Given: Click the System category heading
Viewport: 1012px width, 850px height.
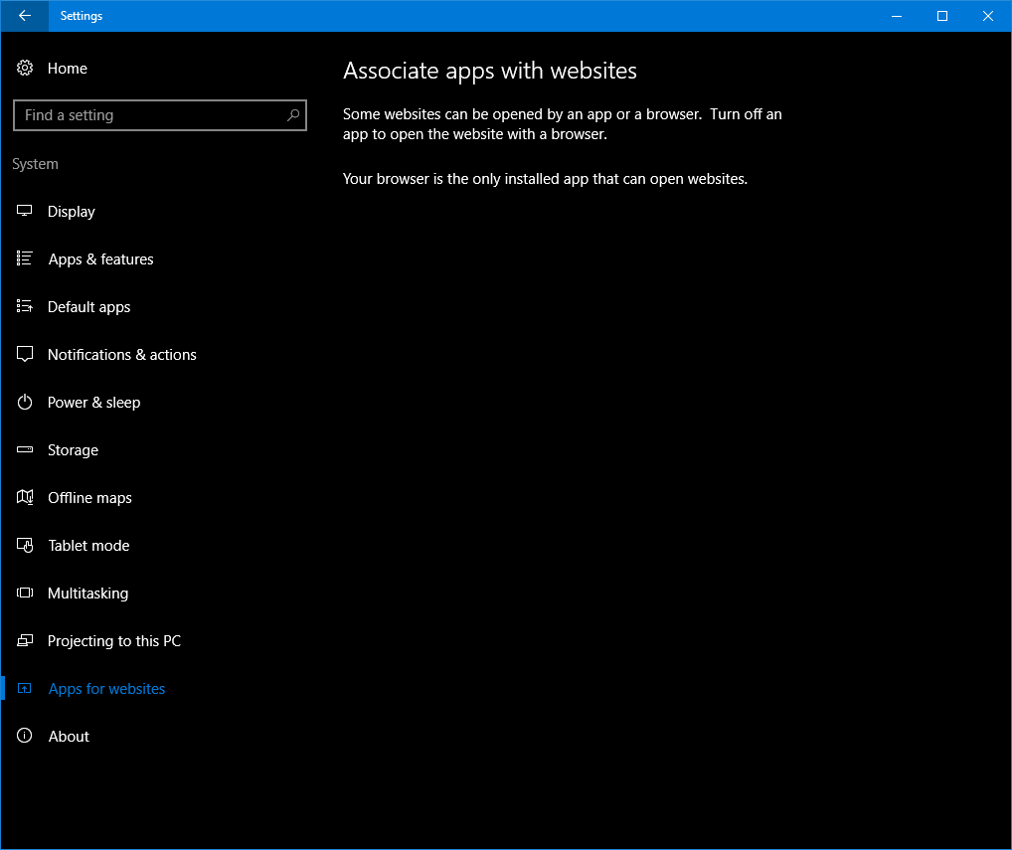Looking at the screenshot, I should pos(35,164).
